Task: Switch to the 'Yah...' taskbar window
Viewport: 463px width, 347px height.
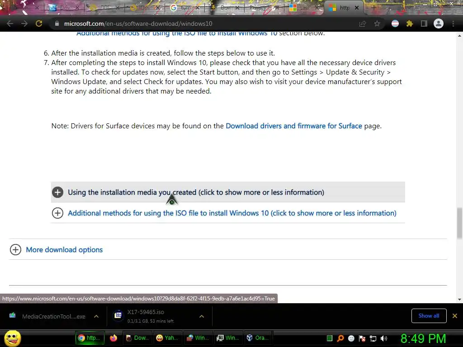Action: click(167, 338)
